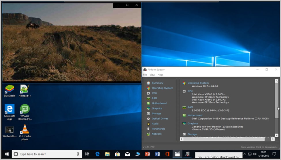Click Speccy vertical scrollbar down arrow
The height and width of the screenshot is (160, 281).
[276, 135]
